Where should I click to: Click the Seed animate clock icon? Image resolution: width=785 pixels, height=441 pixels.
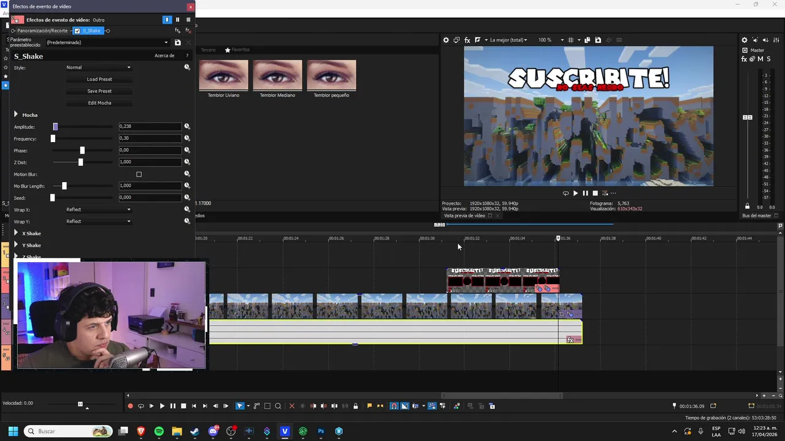point(187,197)
